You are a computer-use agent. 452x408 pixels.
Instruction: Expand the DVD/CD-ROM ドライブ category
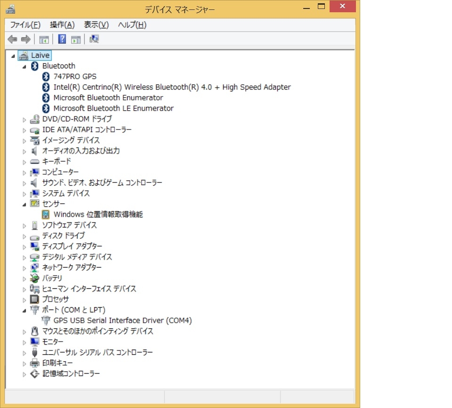24,120
